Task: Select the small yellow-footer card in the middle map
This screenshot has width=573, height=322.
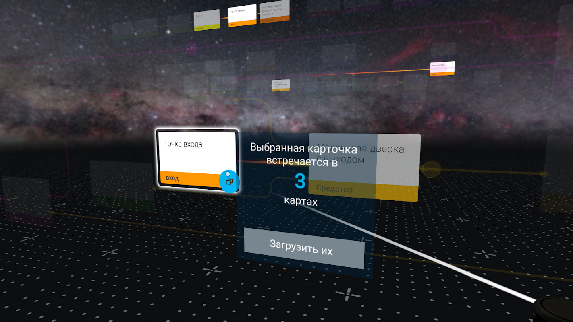Action: tap(281, 85)
